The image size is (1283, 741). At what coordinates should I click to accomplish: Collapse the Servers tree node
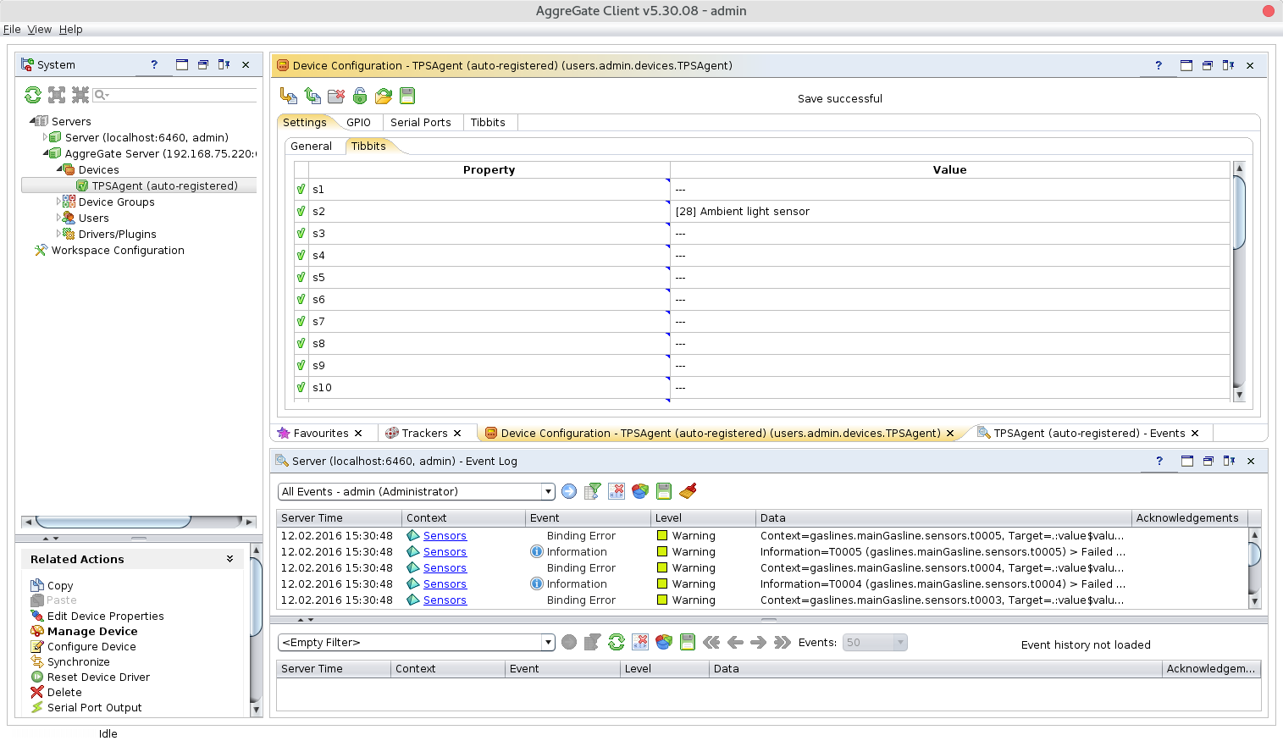32,121
